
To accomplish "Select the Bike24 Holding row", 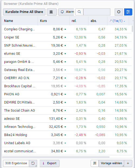I will [67, 135].
